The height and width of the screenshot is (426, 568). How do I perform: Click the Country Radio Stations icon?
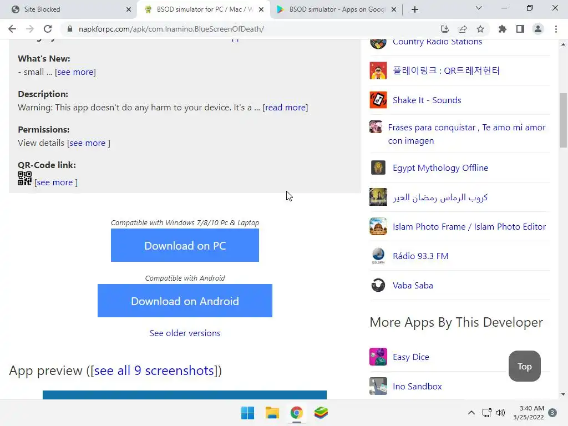[378, 43]
